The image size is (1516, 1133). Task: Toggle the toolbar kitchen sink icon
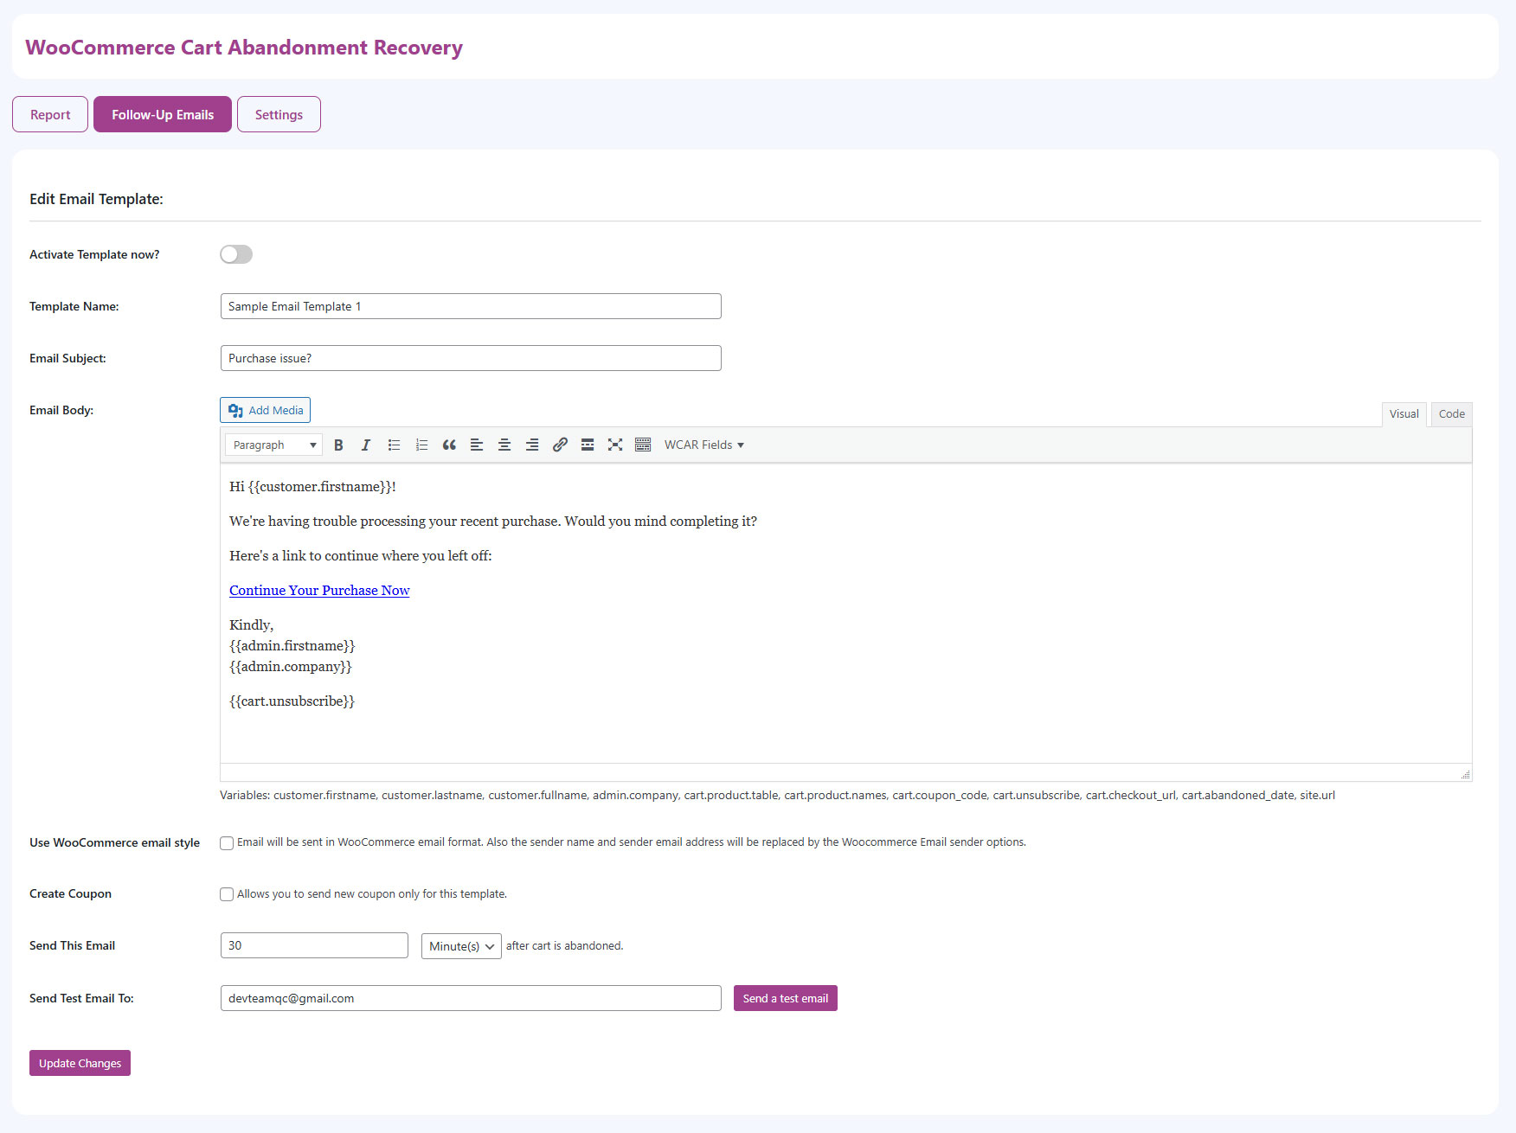[643, 445]
